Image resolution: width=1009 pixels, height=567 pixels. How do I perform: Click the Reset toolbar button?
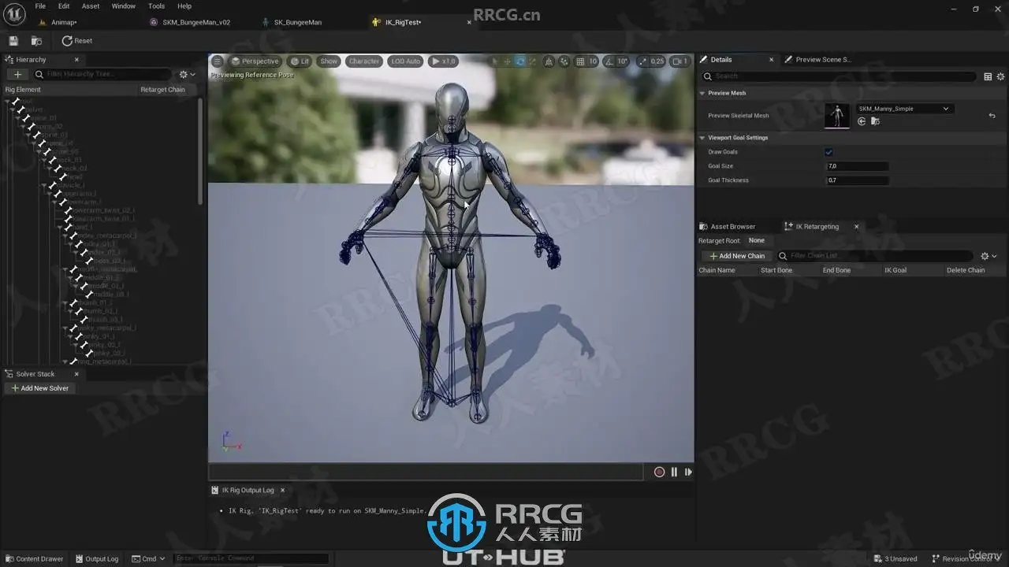point(77,41)
